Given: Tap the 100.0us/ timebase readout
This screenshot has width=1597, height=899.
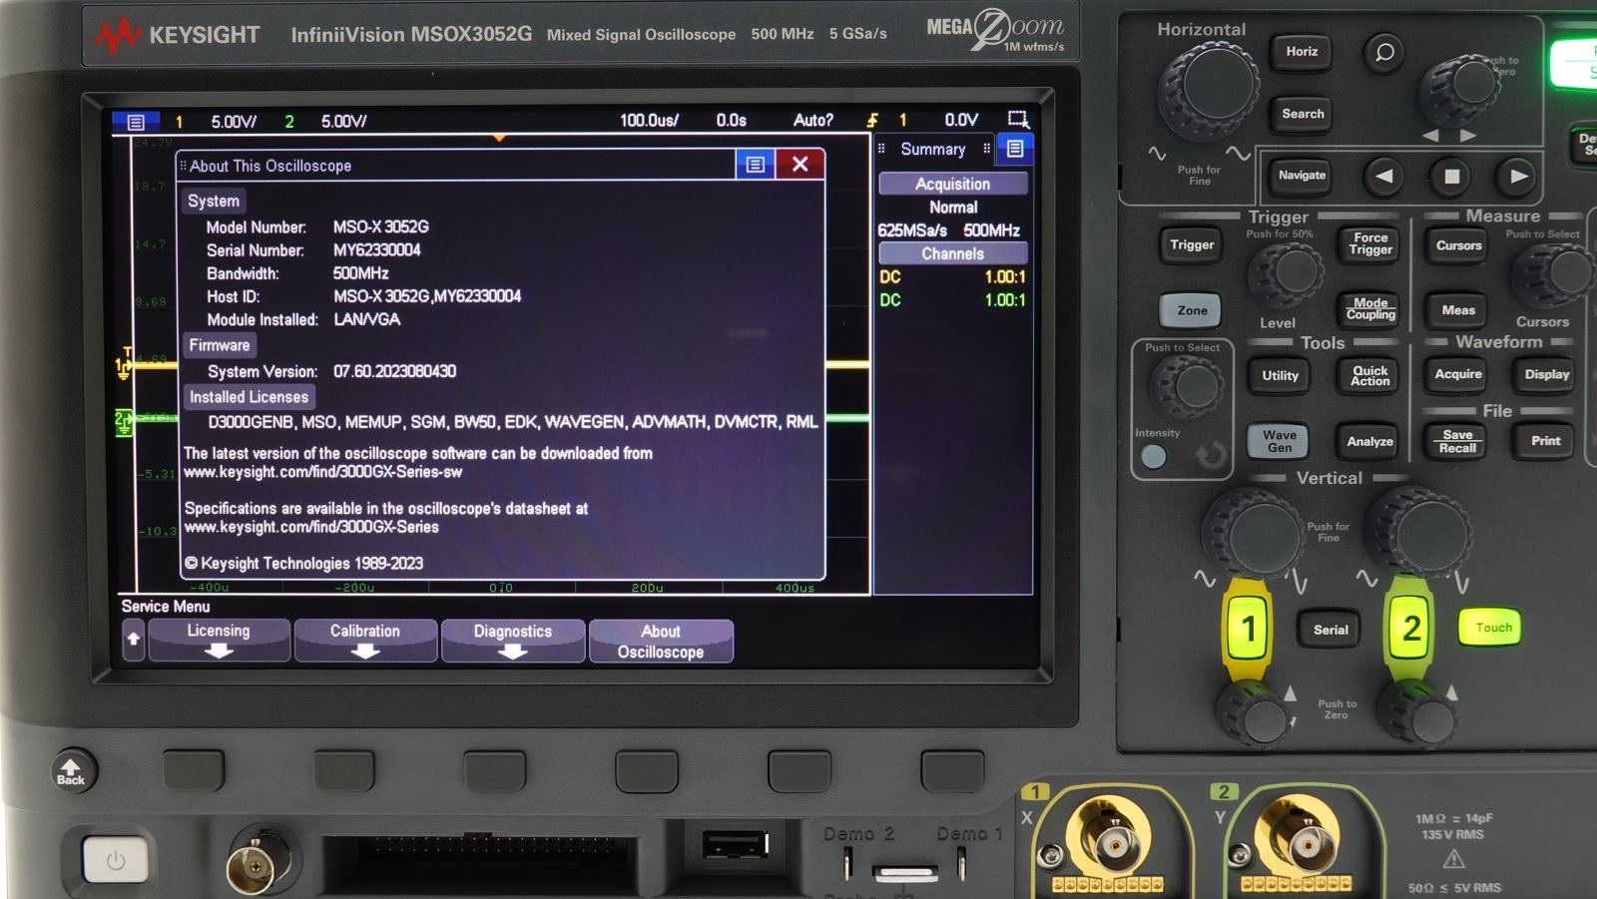Looking at the screenshot, I should coord(649,121).
